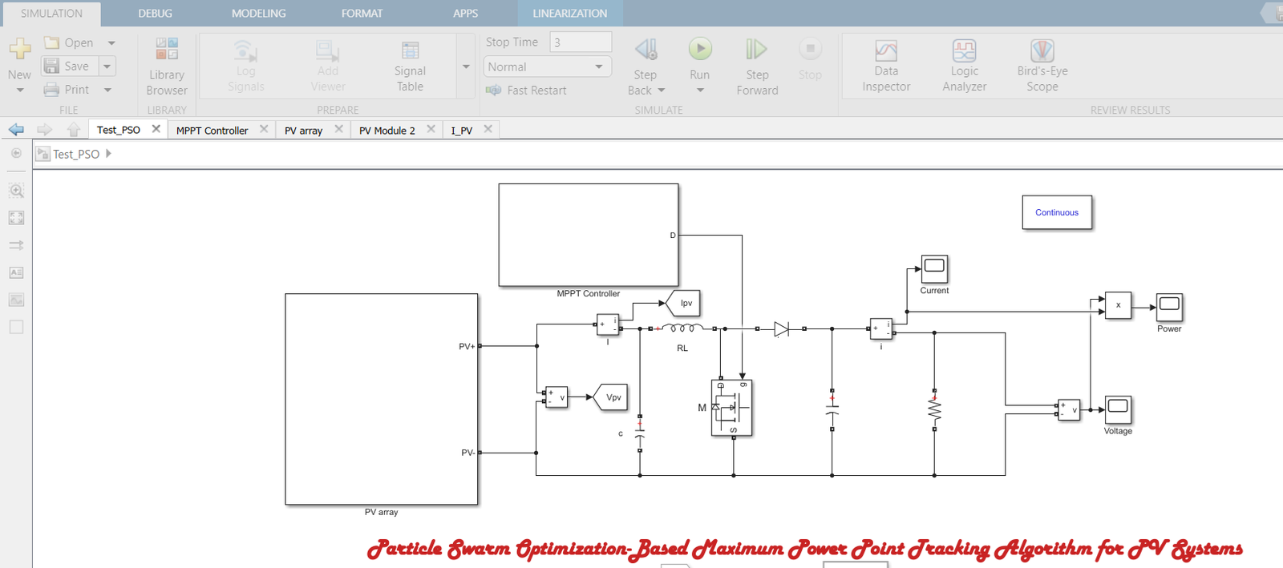
Task: Select the MPPT Controller model tab
Action: (x=212, y=130)
